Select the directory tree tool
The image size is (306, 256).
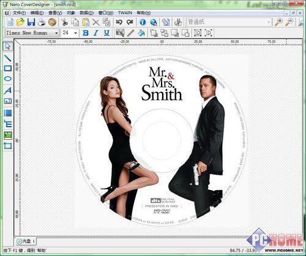(8, 123)
